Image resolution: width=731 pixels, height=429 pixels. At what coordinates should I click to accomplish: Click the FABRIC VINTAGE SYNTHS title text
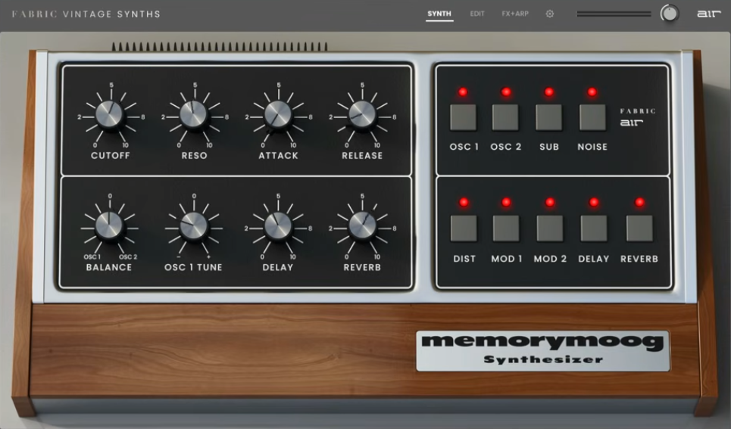86,14
